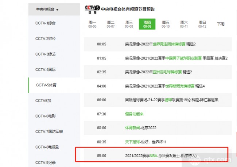This screenshot has height=167, width=237.
Task: Click the 08:00 time entry
Action: click(102, 128)
